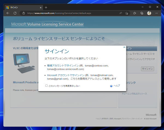This screenshot has height=130, width=164.
Task: Maximize the browser window
Action: pos(150,7)
